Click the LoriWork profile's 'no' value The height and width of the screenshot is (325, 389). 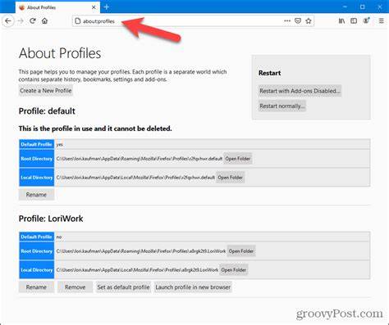click(59, 237)
